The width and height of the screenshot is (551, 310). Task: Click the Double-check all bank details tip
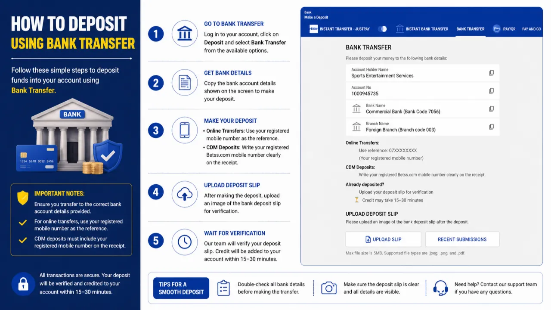click(271, 288)
